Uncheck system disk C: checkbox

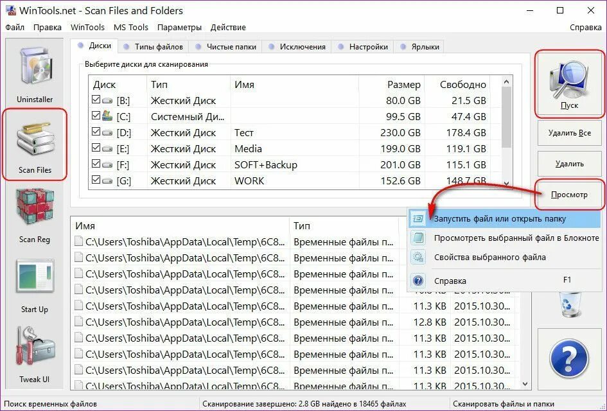point(96,116)
